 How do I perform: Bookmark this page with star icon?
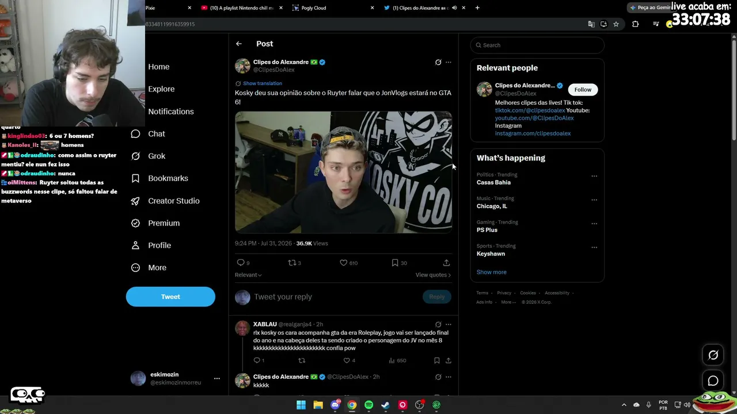[616, 24]
